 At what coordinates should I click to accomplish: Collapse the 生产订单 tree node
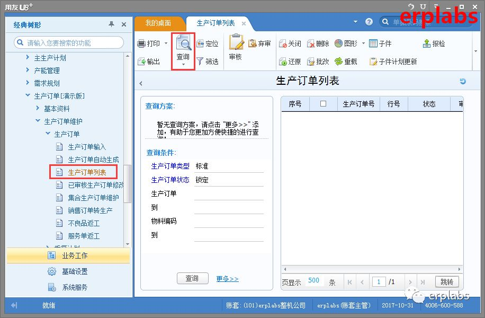click(x=48, y=134)
